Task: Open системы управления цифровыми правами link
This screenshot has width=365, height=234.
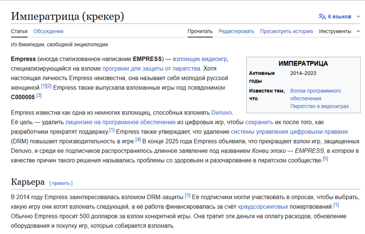Action: click(x=289, y=131)
